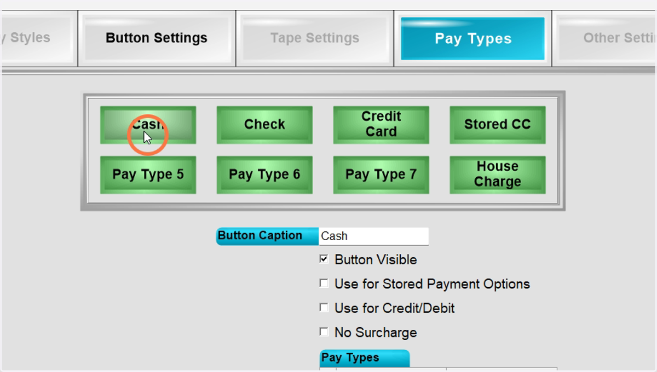Choose the House Charge pay button

click(498, 175)
